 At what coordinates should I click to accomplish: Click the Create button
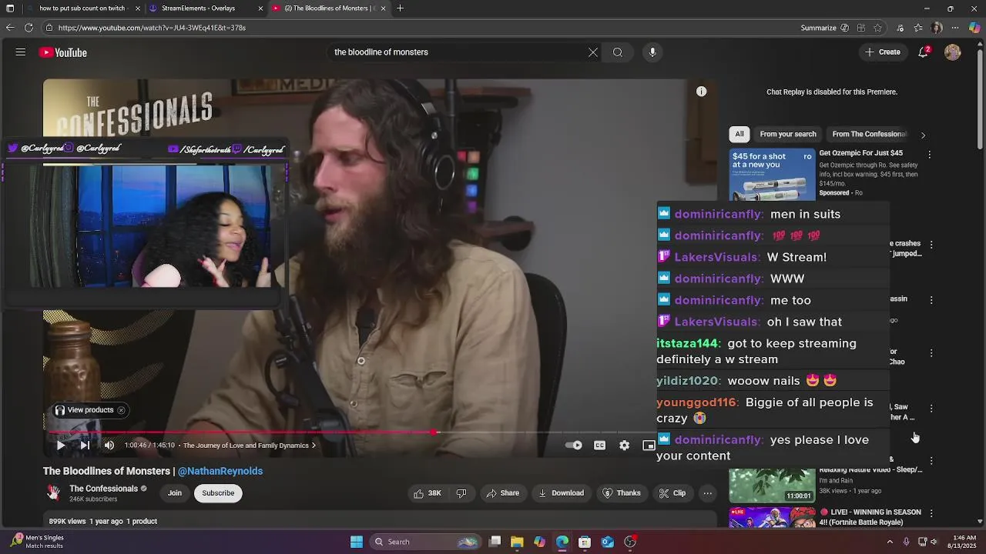(883, 52)
